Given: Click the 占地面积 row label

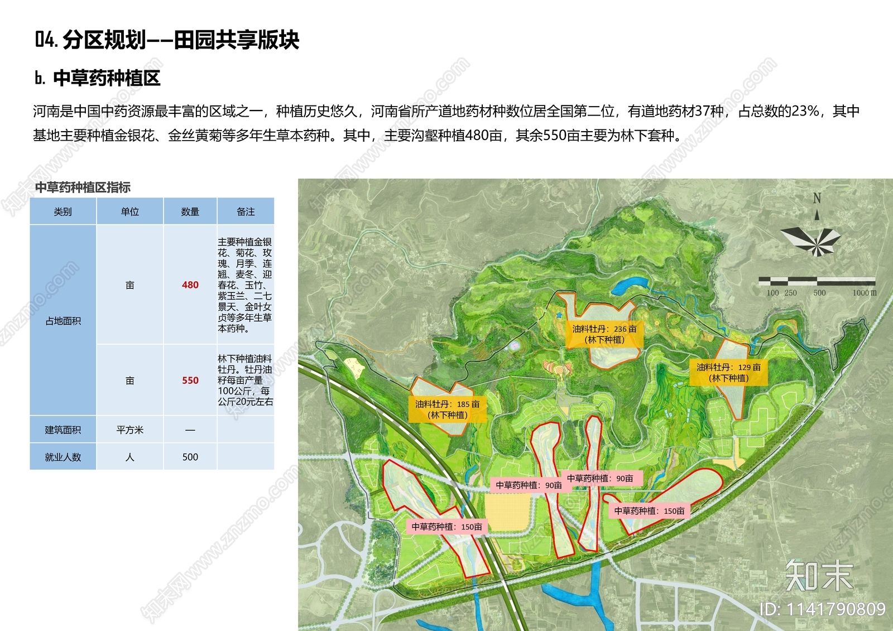Looking at the screenshot, I should (x=63, y=321).
